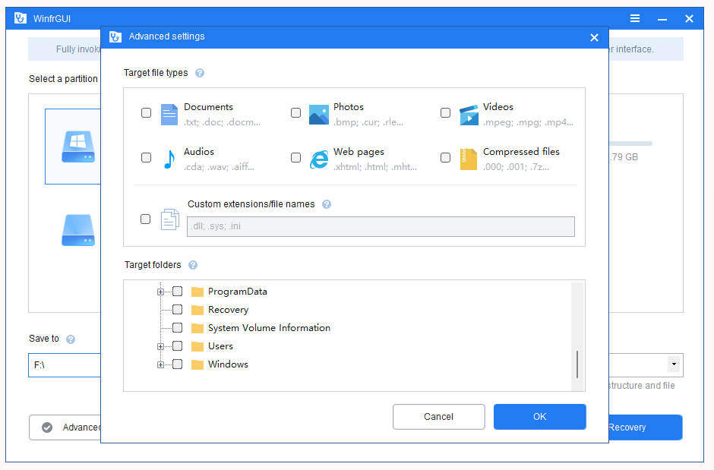Expand the ProgramData folder node
The height and width of the screenshot is (470, 714).
(x=160, y=292)
